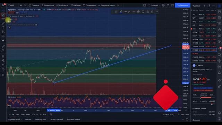The image size is (222, 125).
Task: Toggle visibility of the second VPVR indicator
Action: point(36,25)
